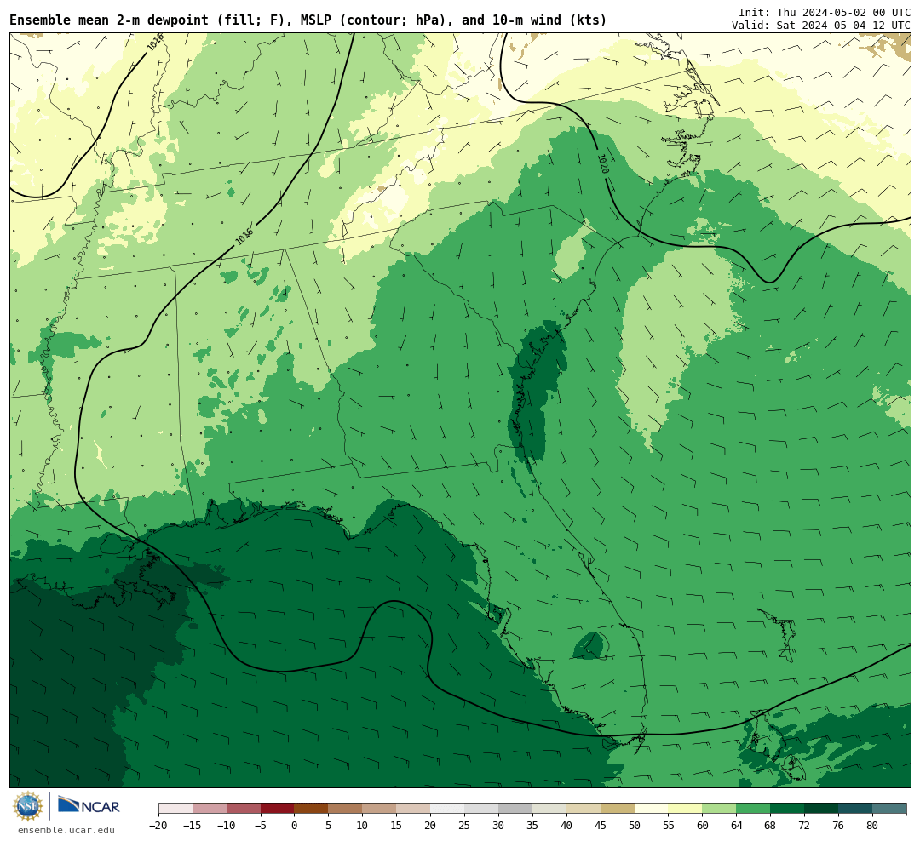The height and width of the screenshot is (841, 920).
Task: Select the dark red -5 to 0 legend swatch
Action: click(x=277, y=809)
